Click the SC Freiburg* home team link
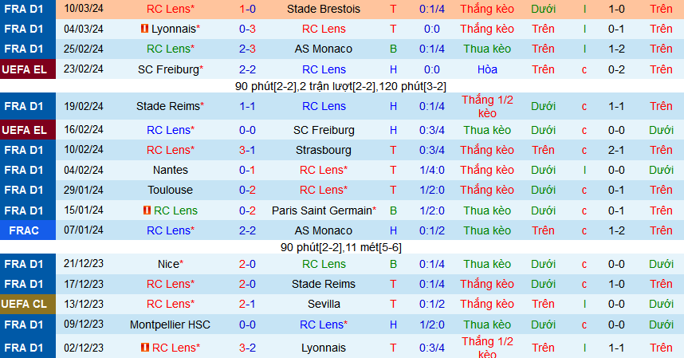Viewport: 684px width, 358px height. (x=171, y=69)
